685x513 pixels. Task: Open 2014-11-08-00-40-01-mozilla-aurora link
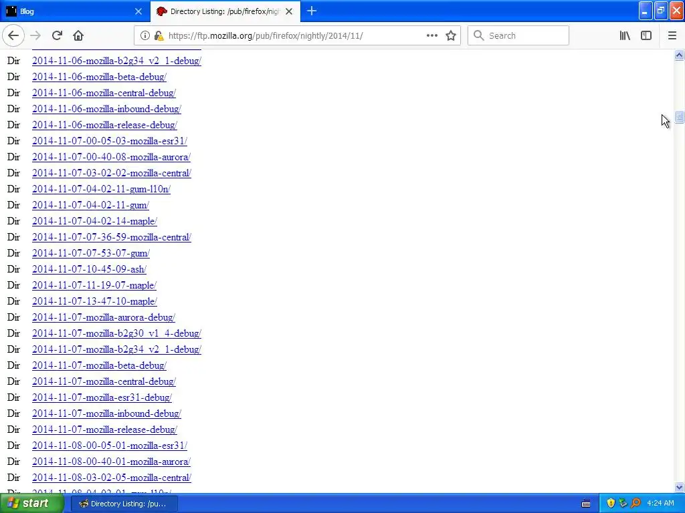tap(112, 462)
